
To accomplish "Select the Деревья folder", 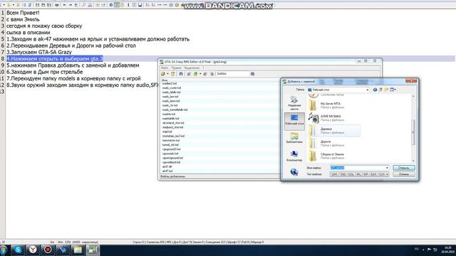I will (x=334, y=131).
